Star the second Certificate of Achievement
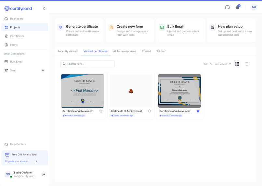Viewport: 262px width, 186px height. (150, 111)
